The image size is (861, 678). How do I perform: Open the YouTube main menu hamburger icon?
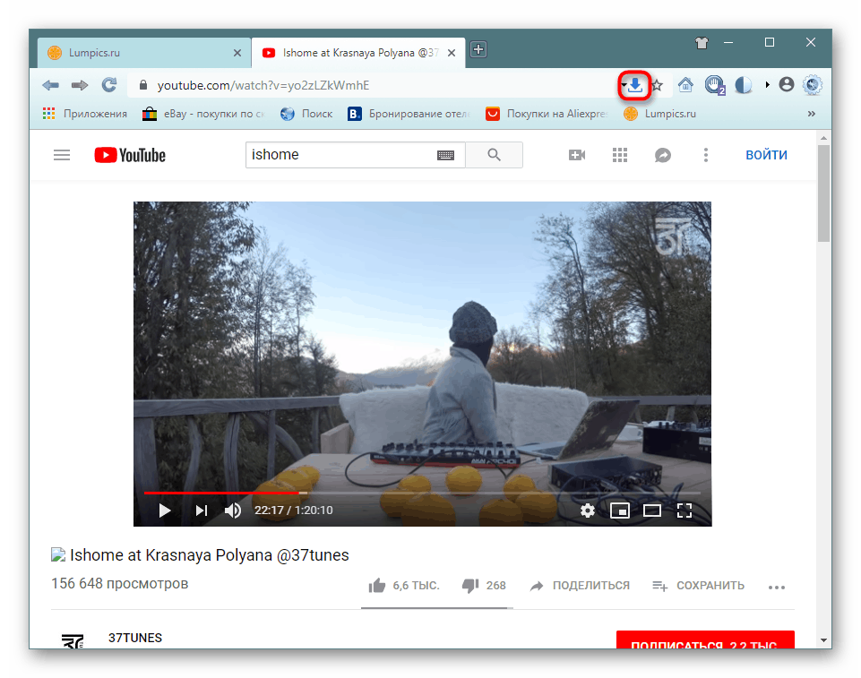(x=61, y=155)
